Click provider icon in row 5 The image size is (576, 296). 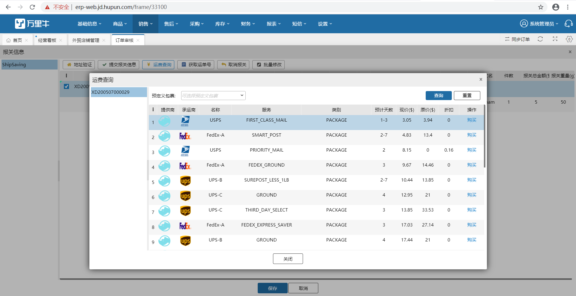coord(164,181)
